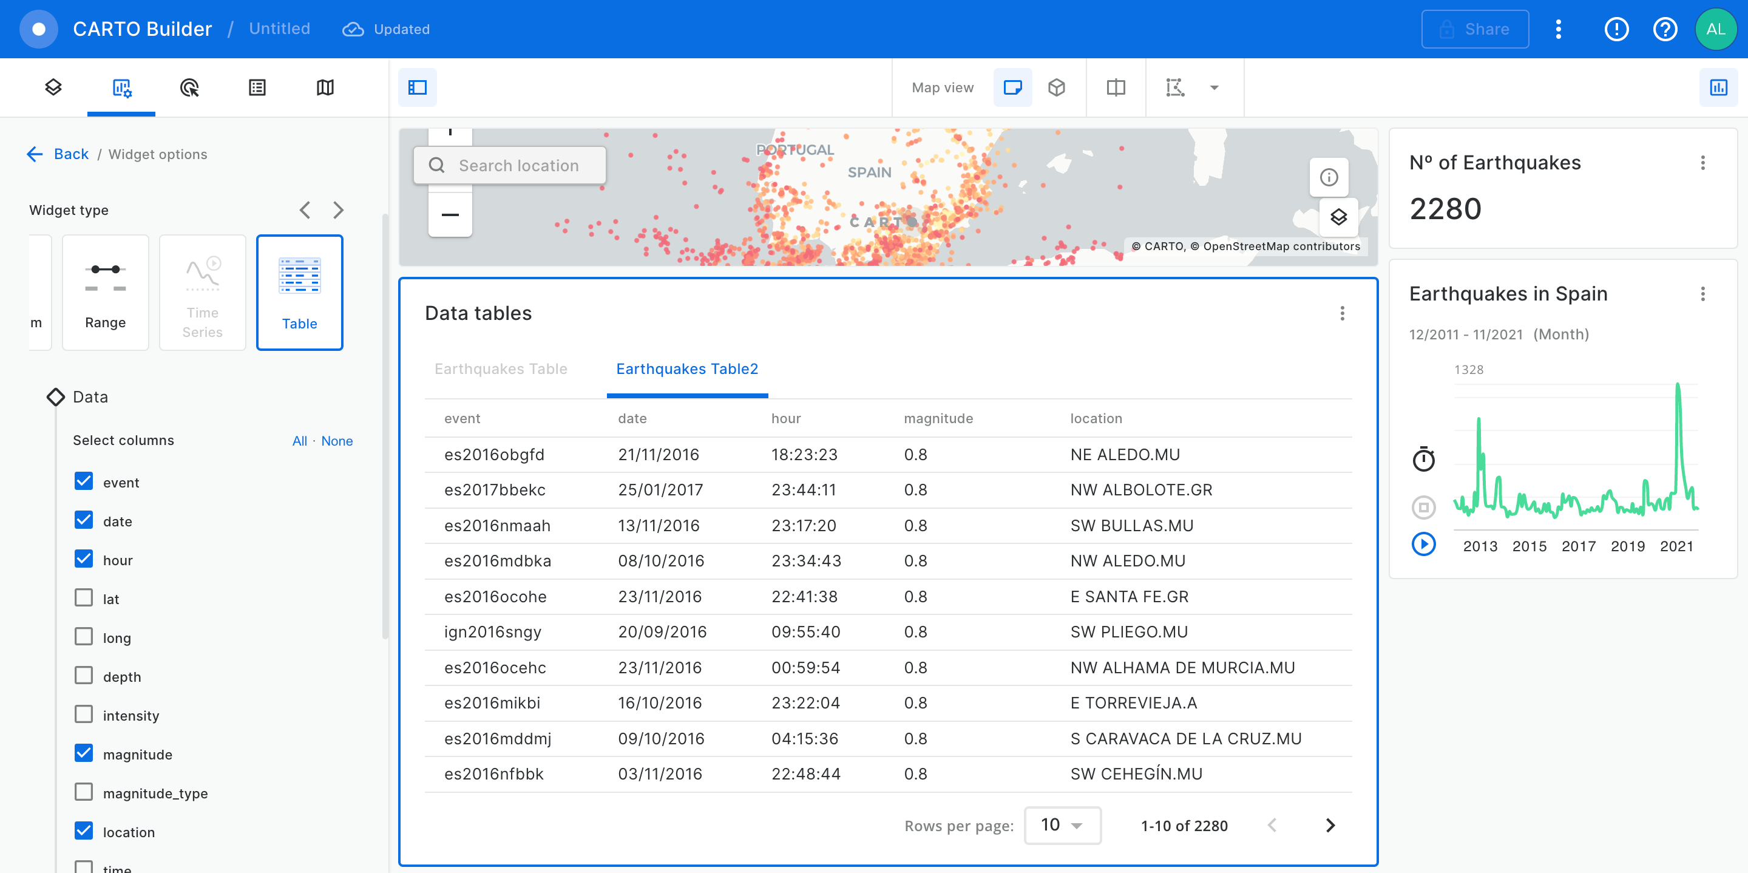Uncheck the event column

(x=84, y=481)
